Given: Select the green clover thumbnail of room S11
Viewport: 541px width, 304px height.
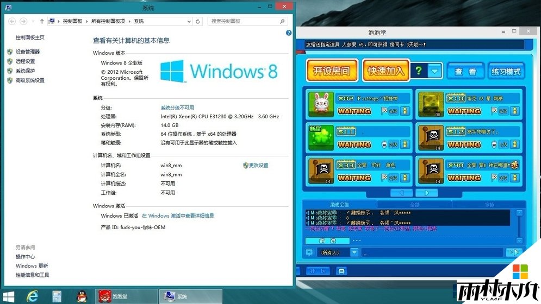Looking at the screenshot, I should (321, 138).
